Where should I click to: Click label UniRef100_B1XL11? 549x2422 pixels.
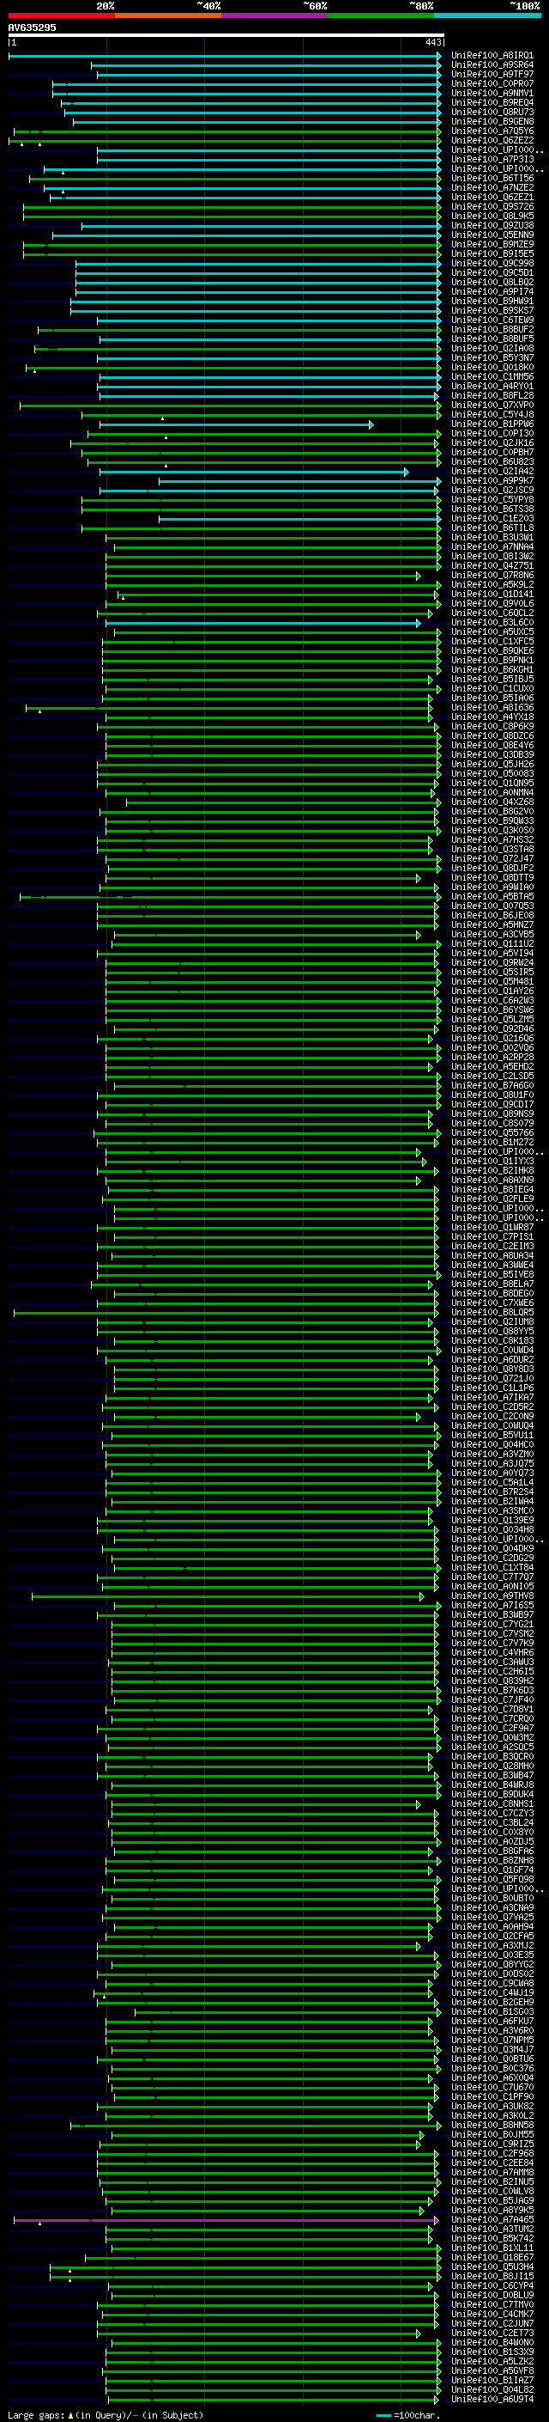click(492, 2249)
